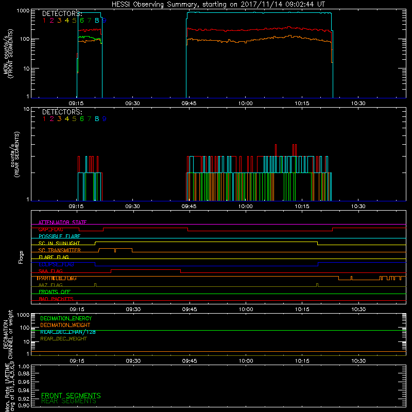Select detector 2 in the rear segments legend
Screen dimensions: 412x412
pos(52,119)
